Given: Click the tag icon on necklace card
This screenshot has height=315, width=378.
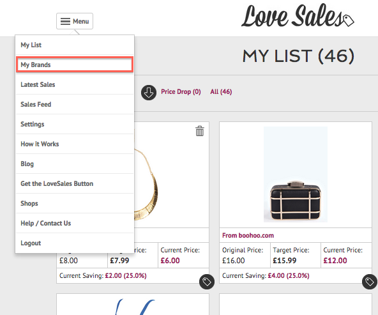Looking at the screenshot, I should tap(207, 282).
